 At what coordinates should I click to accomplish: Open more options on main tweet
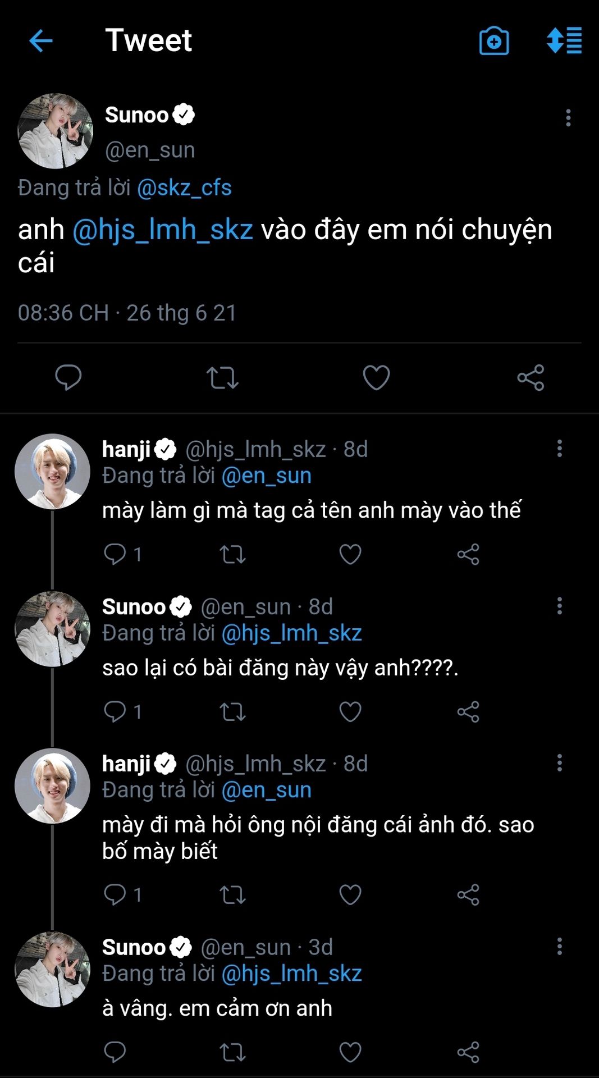tap(568, 118)
